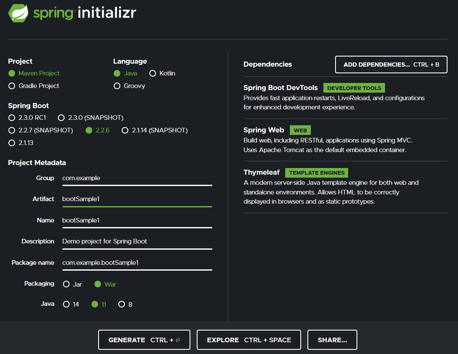Image resolution: width=458 pixels, height=354 pixels.
Task: Click the TEMPLATE ENGINES tag
Action: (317, 173)
